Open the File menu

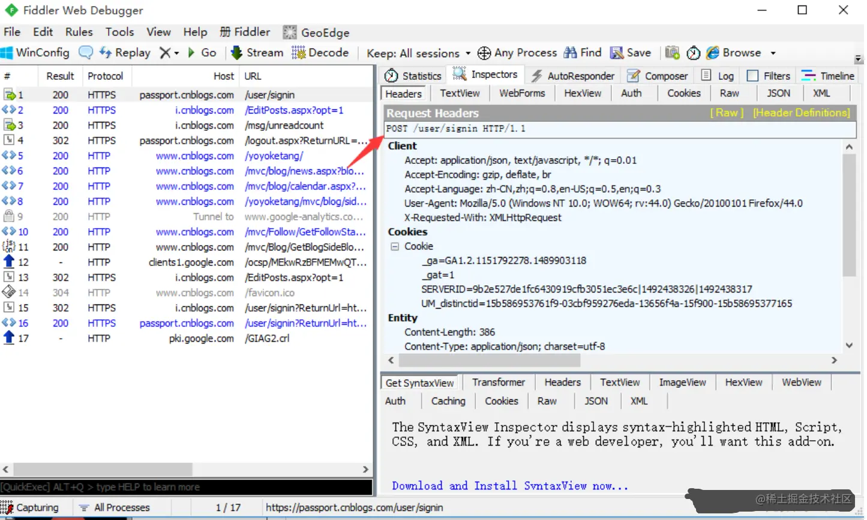pos(12,32)
